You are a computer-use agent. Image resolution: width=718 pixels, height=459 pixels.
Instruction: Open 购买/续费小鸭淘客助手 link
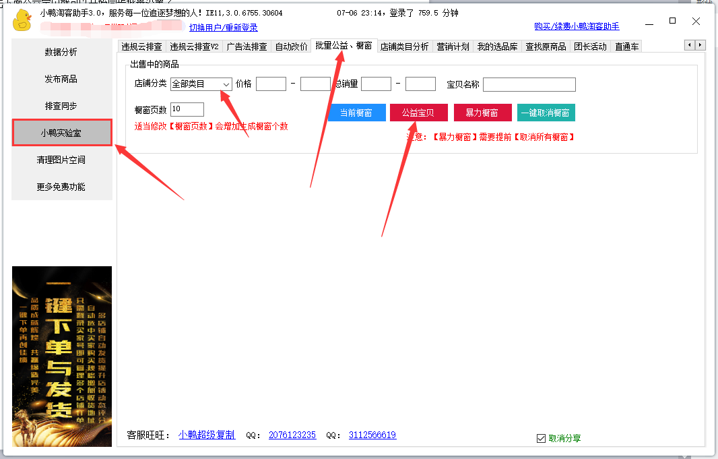[x=577, y=26]
